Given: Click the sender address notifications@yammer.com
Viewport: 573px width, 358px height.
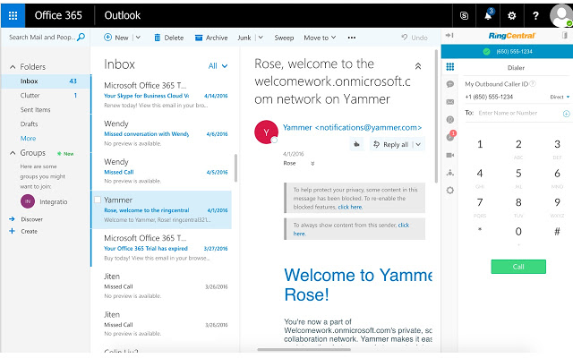Looking at the screenshot, I should click(368, 127).
